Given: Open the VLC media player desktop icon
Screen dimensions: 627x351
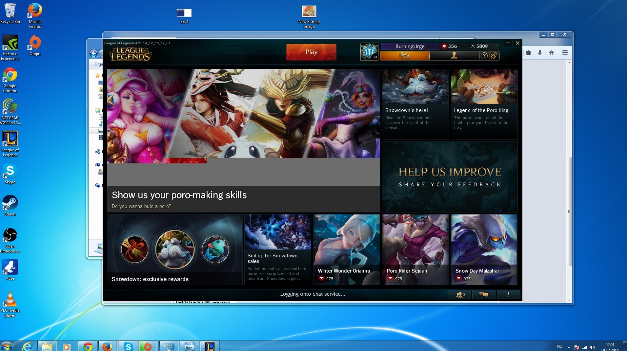Looking at the screenshot, I should click(x=10, y=305).
